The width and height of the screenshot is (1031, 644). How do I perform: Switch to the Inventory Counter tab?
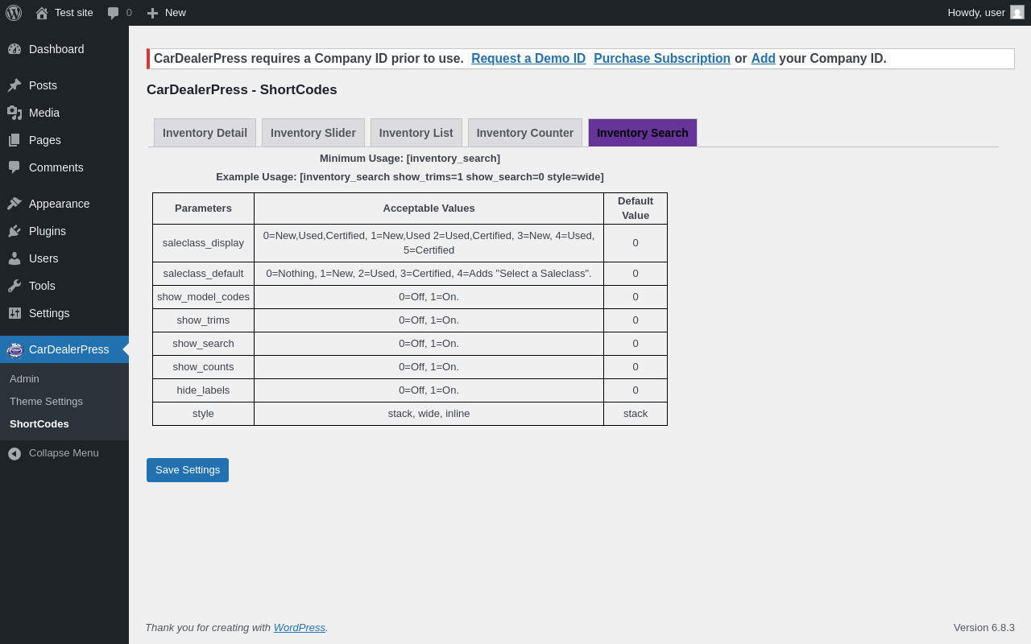[525, 133]
